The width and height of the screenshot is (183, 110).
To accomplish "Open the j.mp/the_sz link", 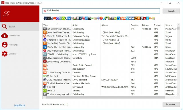I will click(20, 105).
